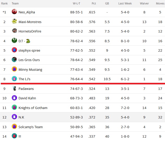Open Knights of Gotham jersey icon
165x141 pixels.
pyautogui.click(x=14, y=107)
